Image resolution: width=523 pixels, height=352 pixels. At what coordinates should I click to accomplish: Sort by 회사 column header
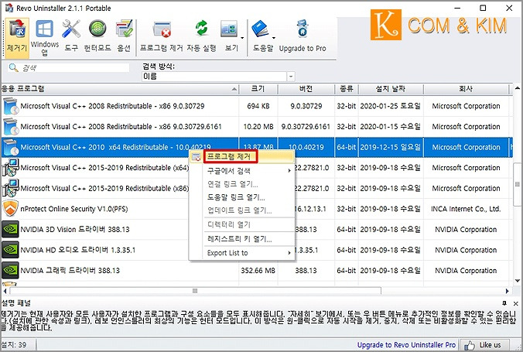466,89
